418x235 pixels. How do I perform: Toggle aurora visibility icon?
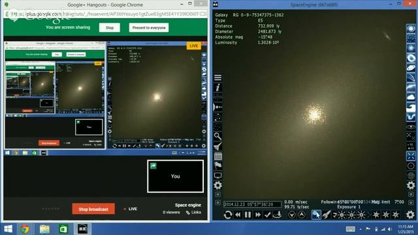point(411,117)
